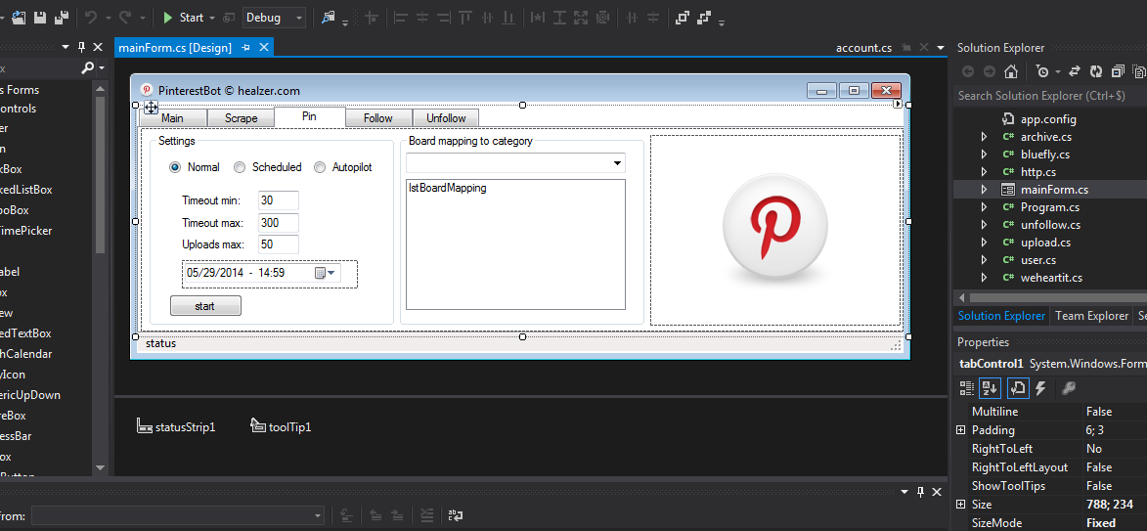Click the Timeout max field
1147x531 pixels.
(x=279, y=222)
